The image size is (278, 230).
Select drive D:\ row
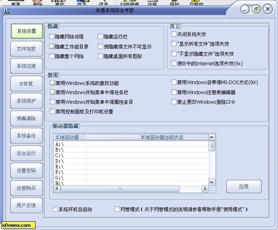[131, 161]
